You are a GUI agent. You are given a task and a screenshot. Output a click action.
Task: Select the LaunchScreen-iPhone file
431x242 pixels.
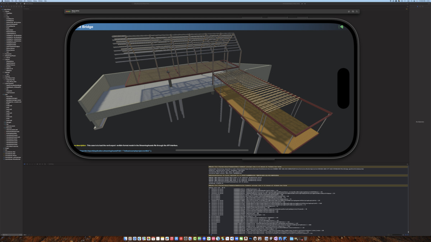coord(11,156)
